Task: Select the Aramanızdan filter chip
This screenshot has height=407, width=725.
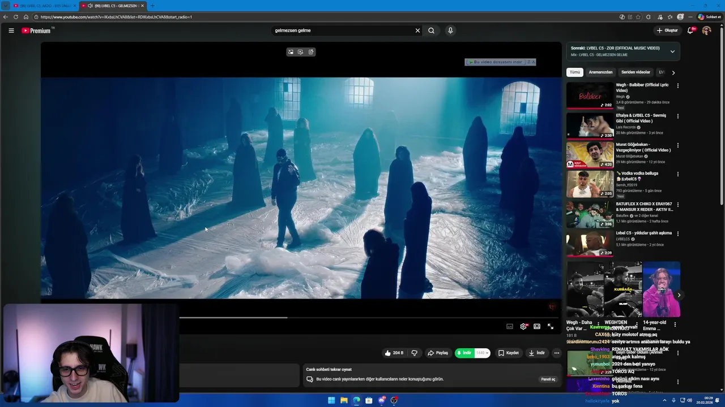Action: pyautogui.click(x=600, y=72)
